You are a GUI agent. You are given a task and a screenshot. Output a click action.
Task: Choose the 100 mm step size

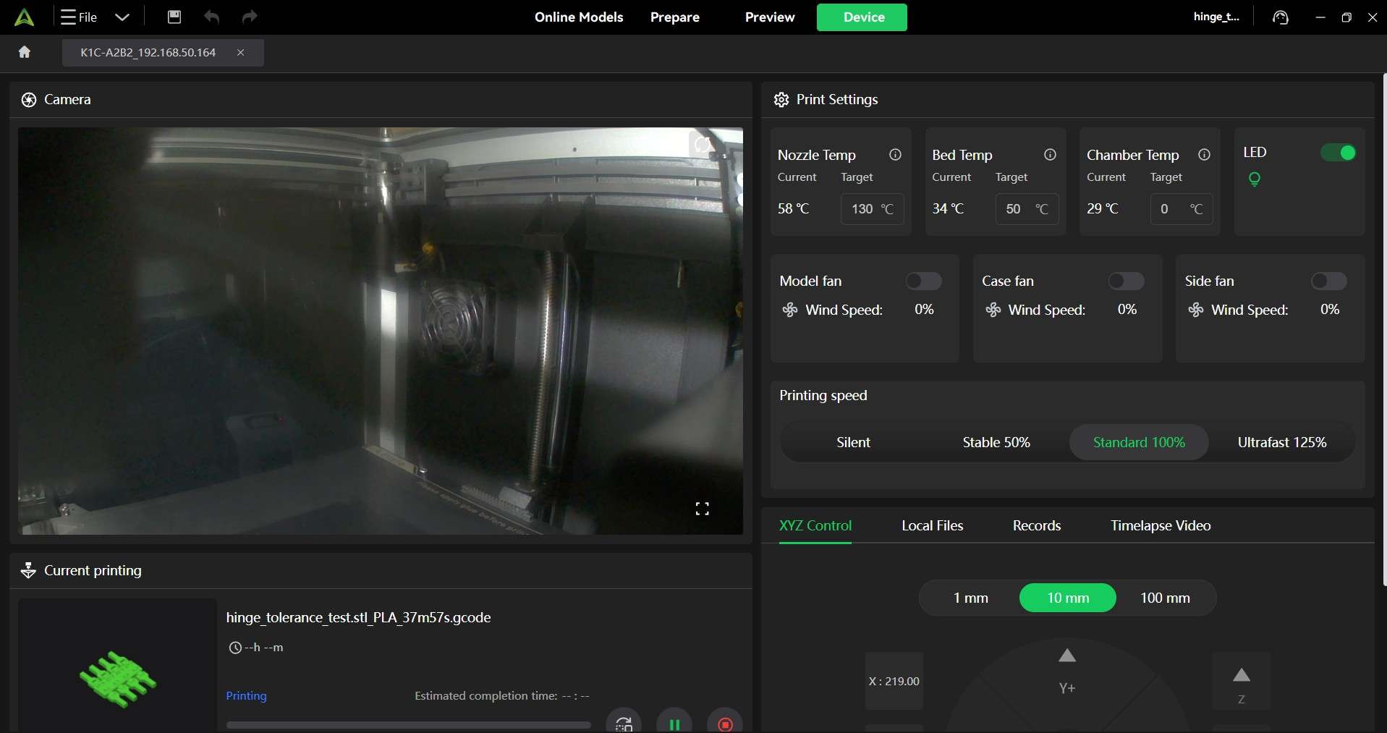click(1165, 598)
